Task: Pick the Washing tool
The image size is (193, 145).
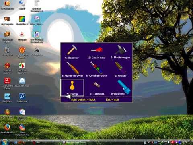Action: coord(120,87)
